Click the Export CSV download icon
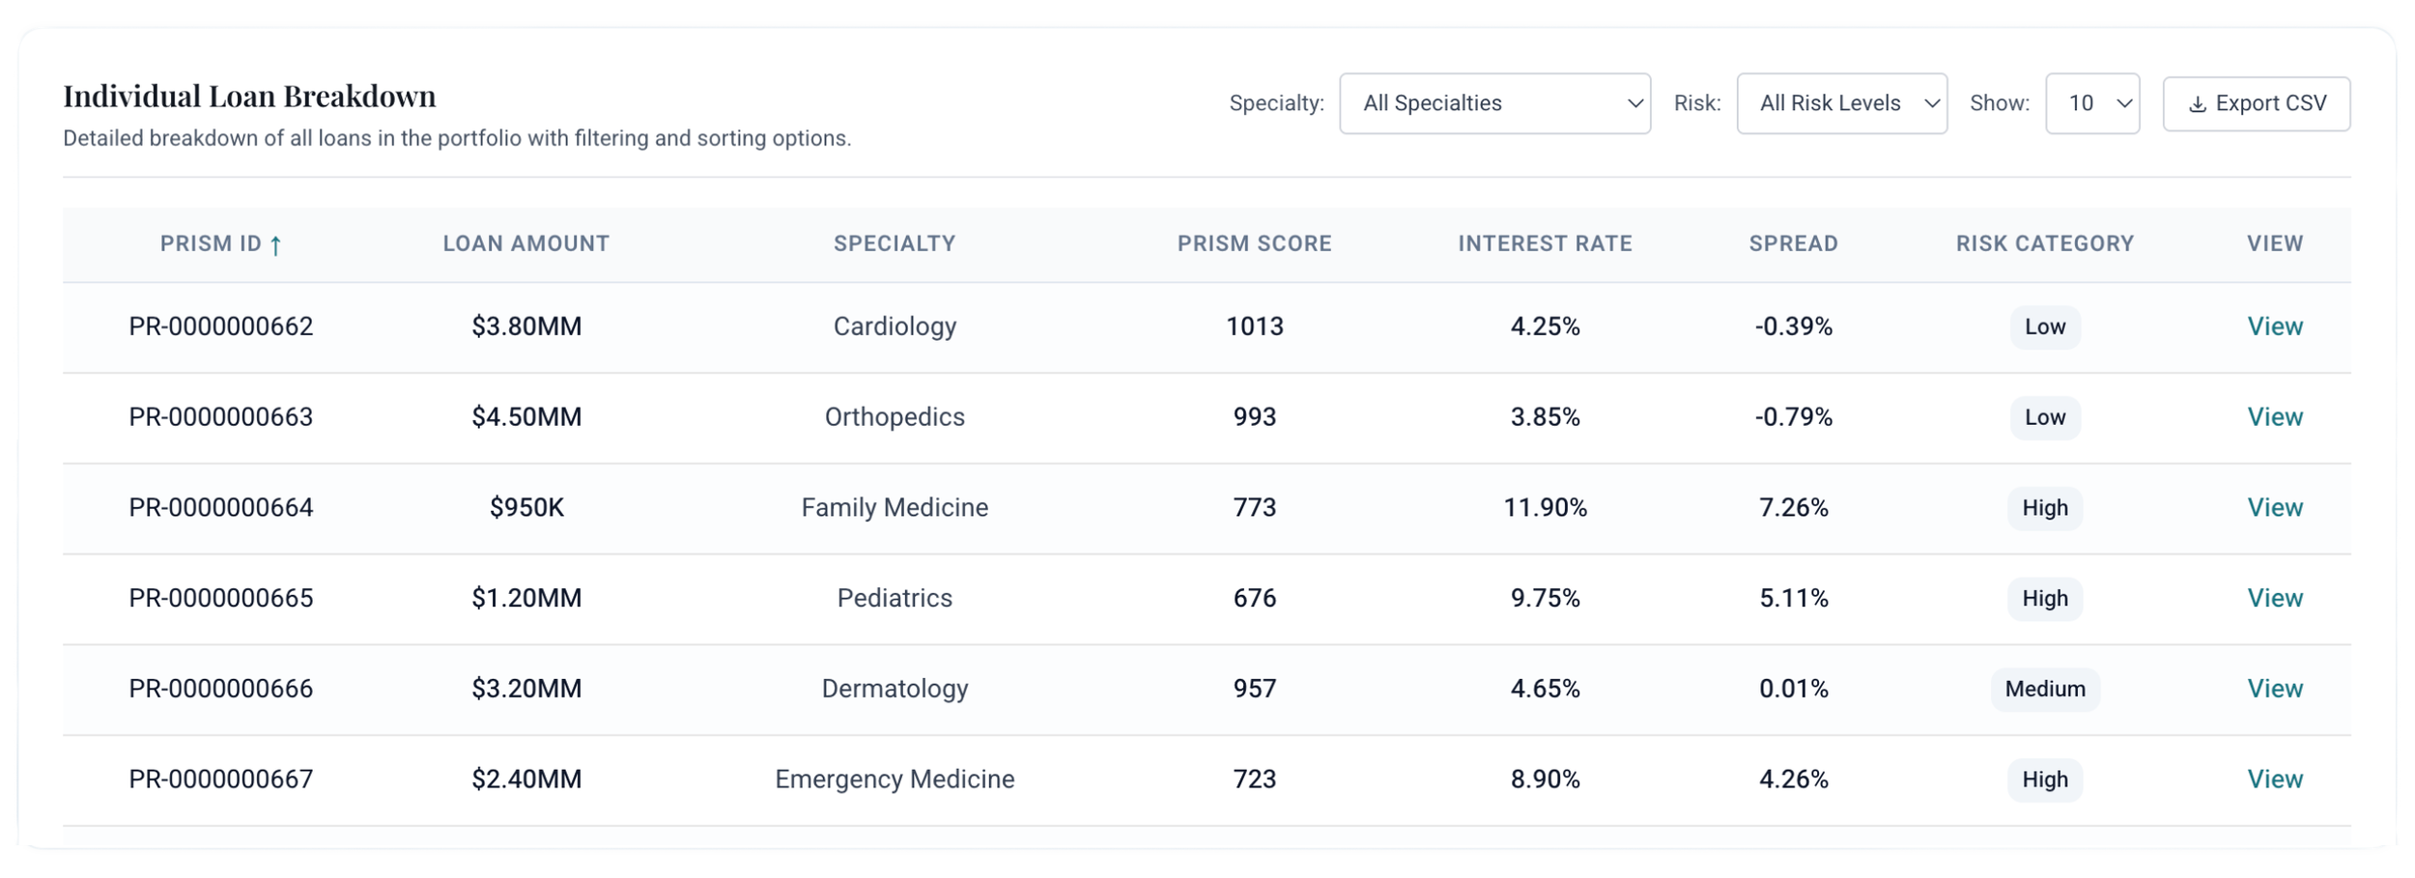The image size is (2415, 878). coord(2197,104)
